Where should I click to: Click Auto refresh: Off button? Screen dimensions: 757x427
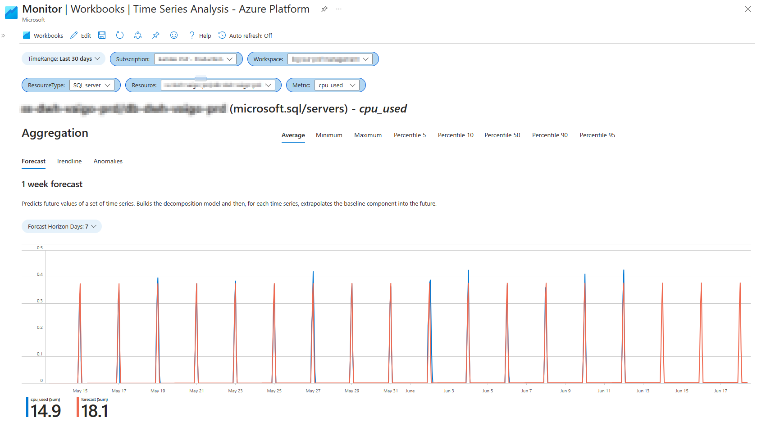(246, 36)
